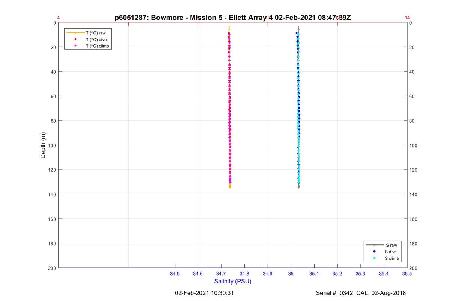Click salinity tick label 35.5
The image size is (450, 301).
407,274
